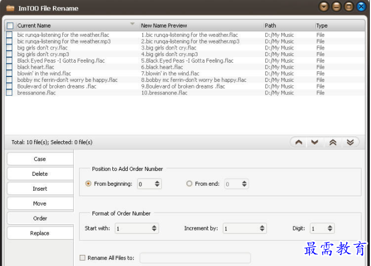The image size is (371, 266).
Task: Click the Digit spinner arrows
Action: coord(330,228)
